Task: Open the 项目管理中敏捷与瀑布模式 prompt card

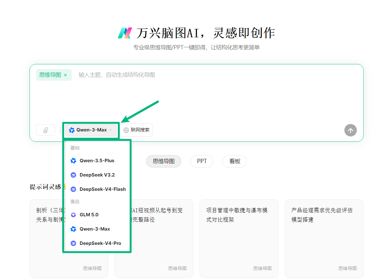Action: [239, 238]
